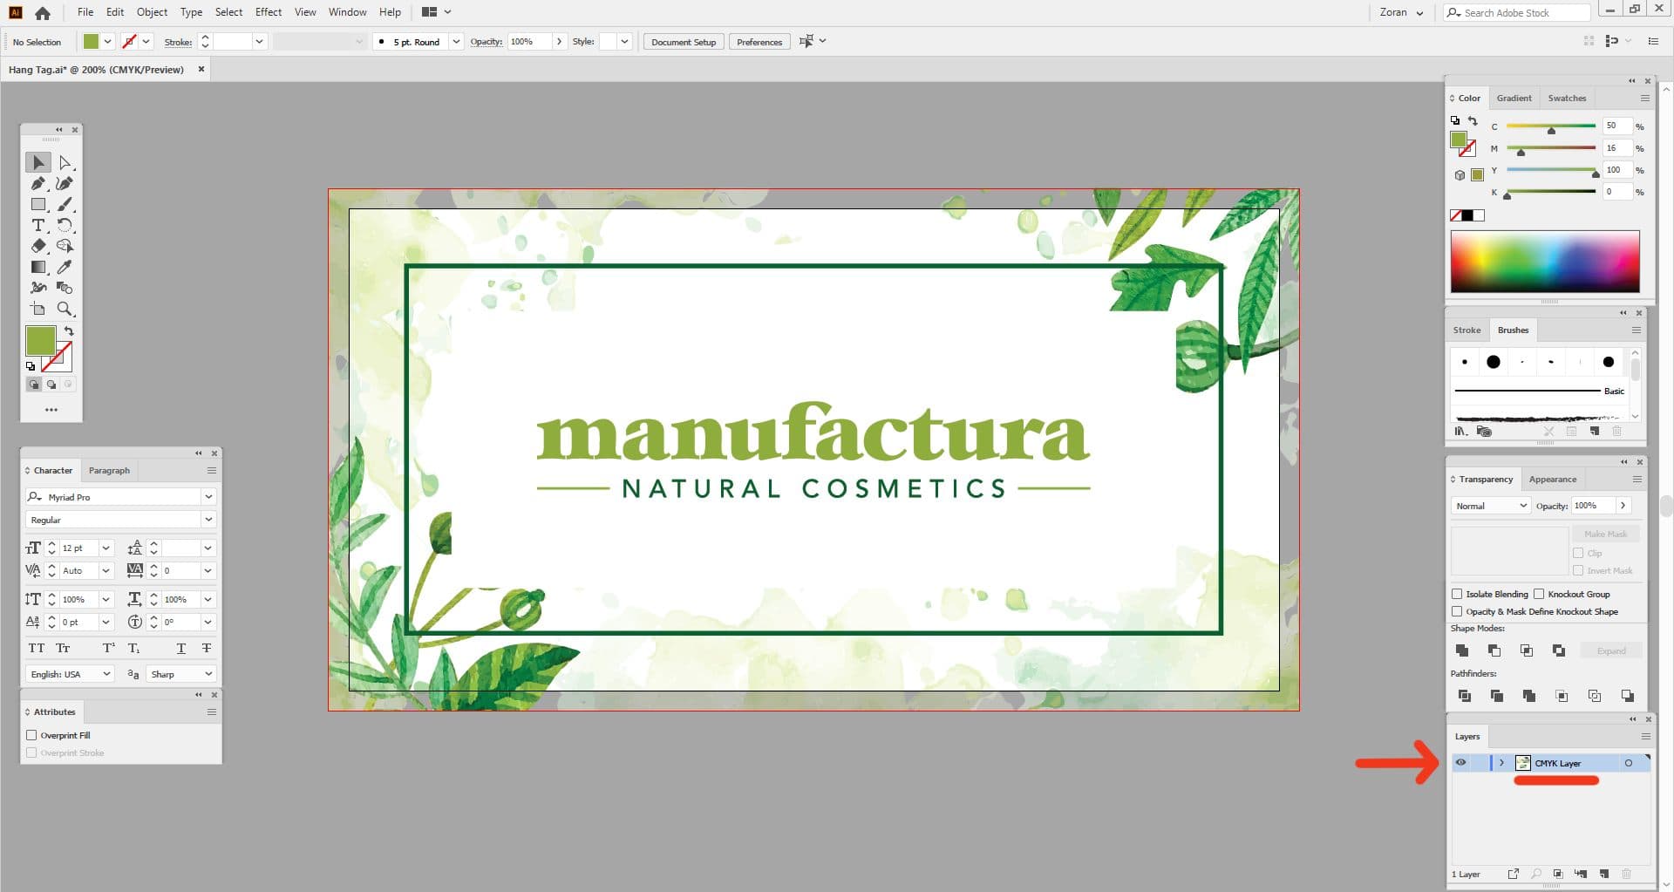Open the Gradient tool
This screenshot has width=1674, height=892.
point(38,267)
